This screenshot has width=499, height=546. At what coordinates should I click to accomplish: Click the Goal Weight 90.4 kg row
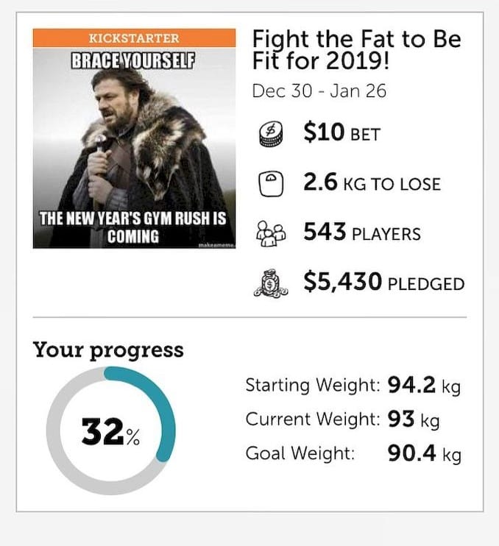(353, 453)
